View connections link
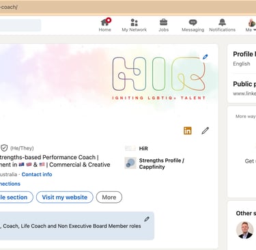The height and width of the screenshot is (250, 256). [x=10, y=184]
